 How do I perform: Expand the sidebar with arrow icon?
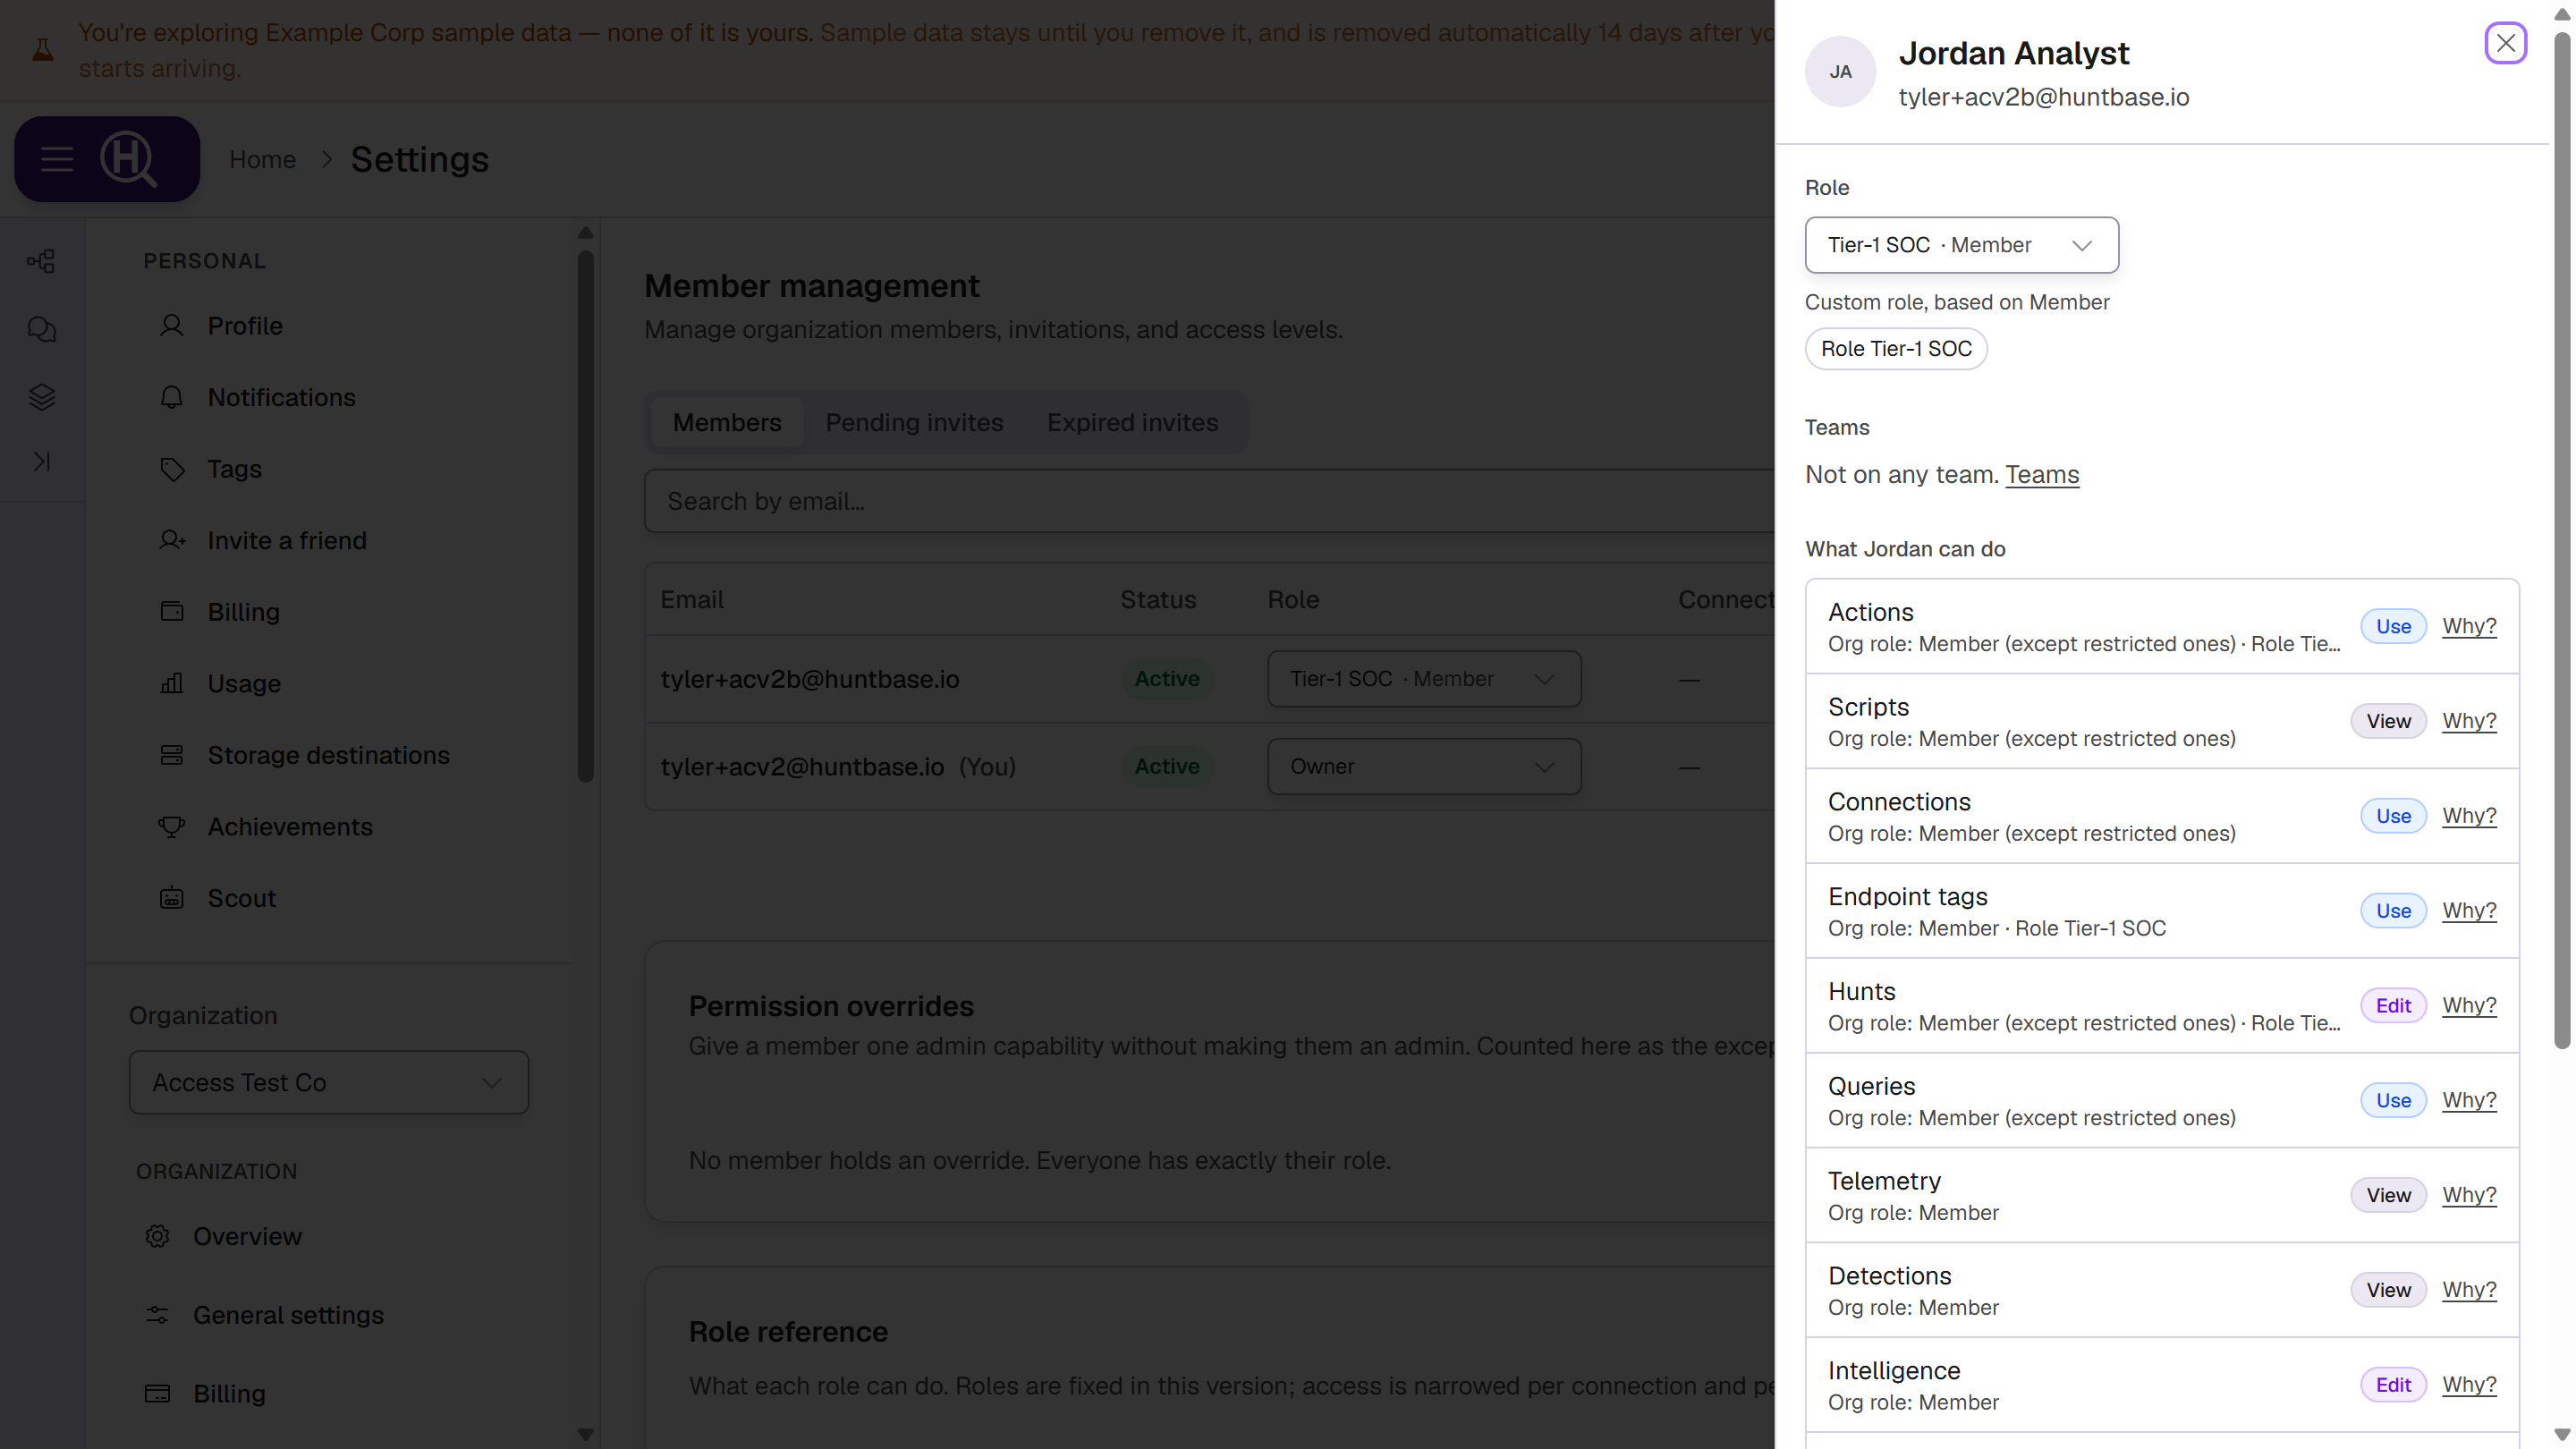[41, 461]
